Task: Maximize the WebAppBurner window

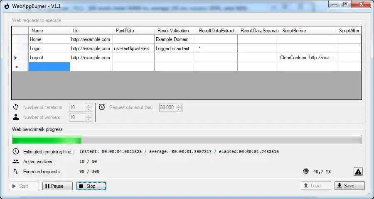Action: pyautogui.click(x=346, y=5)
